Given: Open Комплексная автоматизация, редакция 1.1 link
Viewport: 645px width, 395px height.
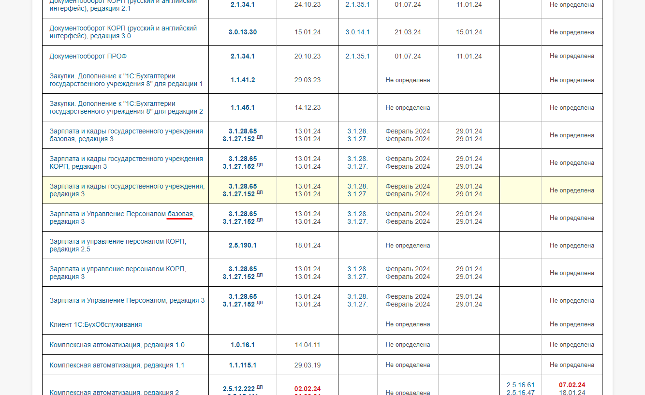Looking at the screenshot, I should (x=117, y=365).
